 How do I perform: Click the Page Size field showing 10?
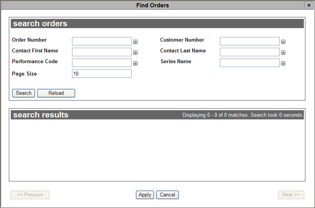tap(102, 74)
